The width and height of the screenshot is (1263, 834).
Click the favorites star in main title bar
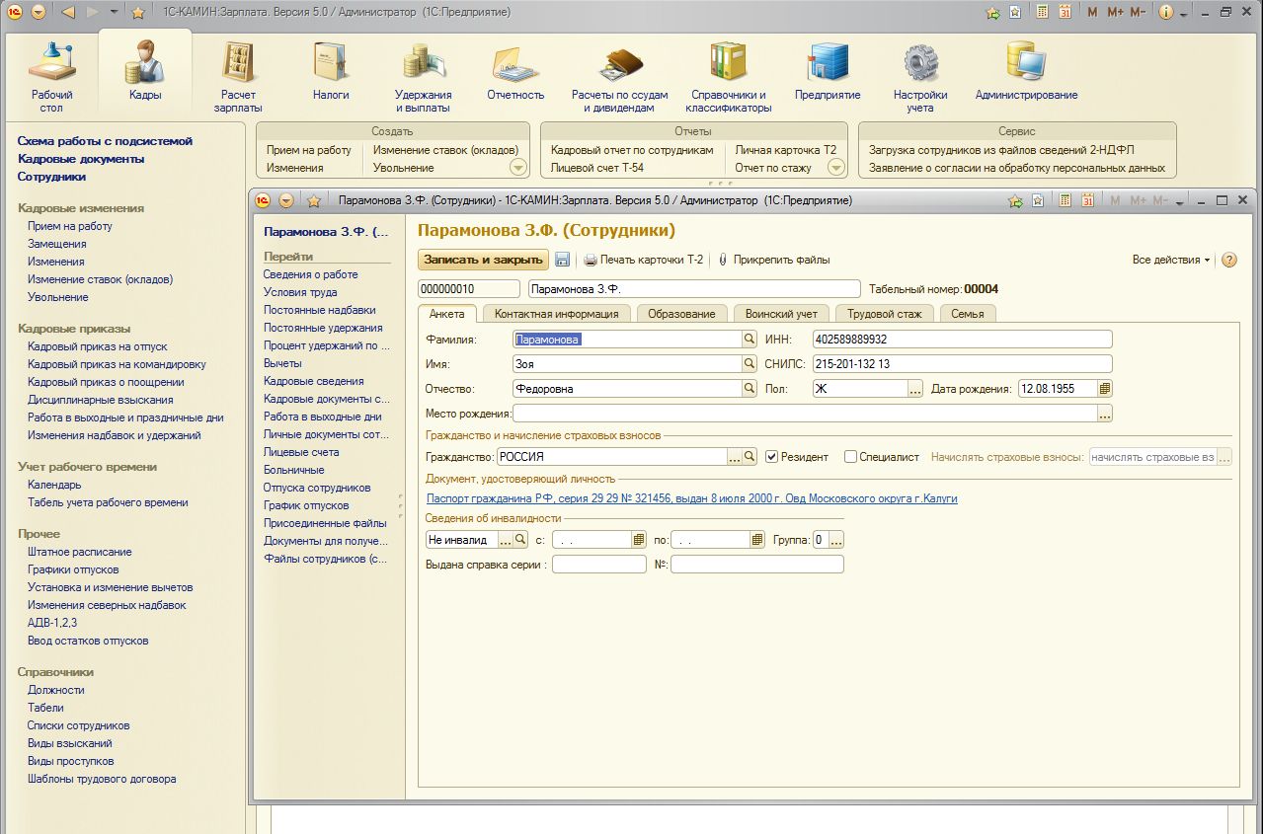[138, 12]
